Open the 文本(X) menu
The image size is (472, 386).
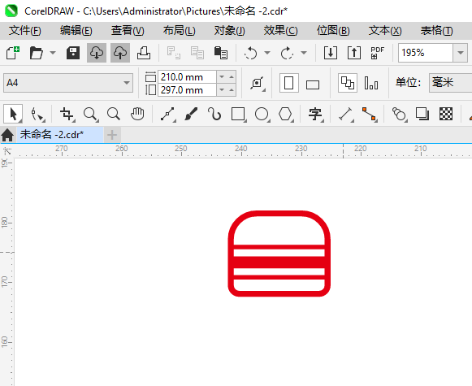coord(385,31)
